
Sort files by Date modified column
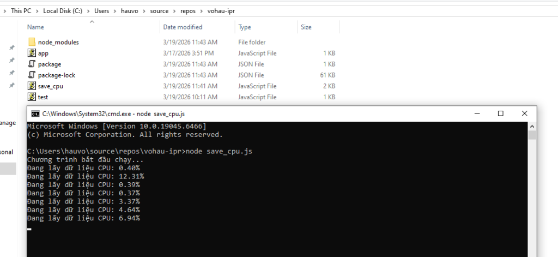[x=183, y=27]
